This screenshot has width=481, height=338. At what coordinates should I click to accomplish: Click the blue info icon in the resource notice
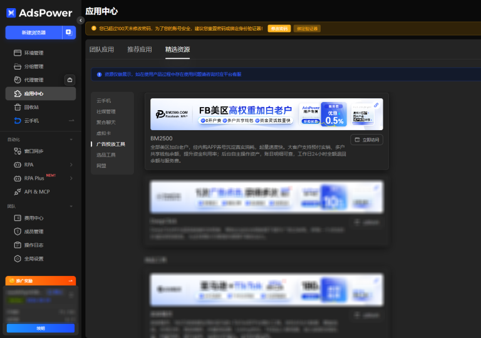[x=99, y=74]
